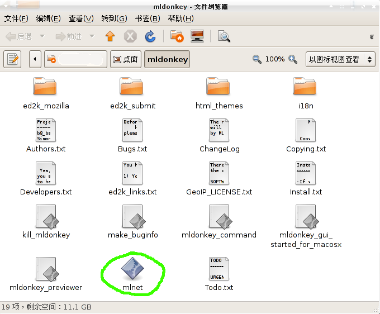Click the mldonkey path button
The image size is (380, 314).
pos(167,59)
